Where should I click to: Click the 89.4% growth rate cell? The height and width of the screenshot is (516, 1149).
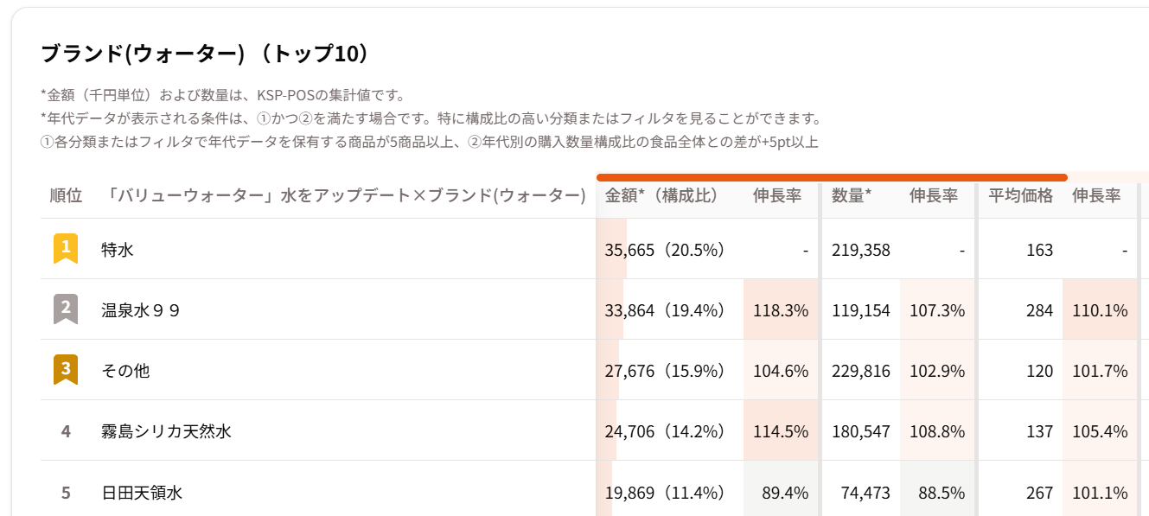(781, 493)
